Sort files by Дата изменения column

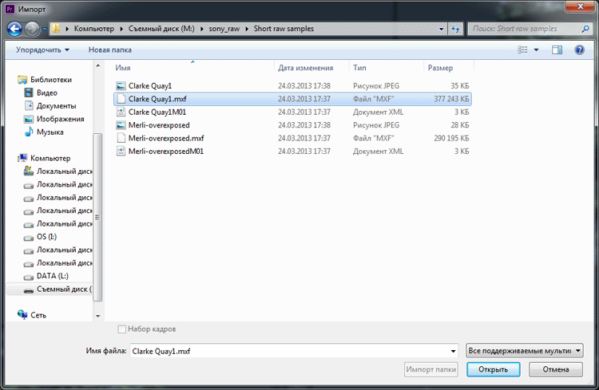pyautogui.click(x=306, y=69)
